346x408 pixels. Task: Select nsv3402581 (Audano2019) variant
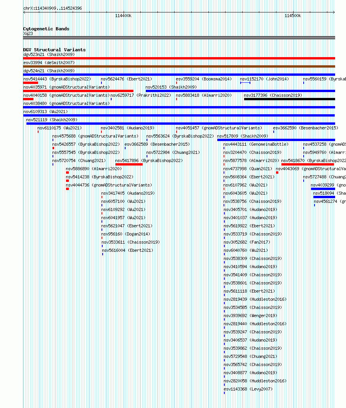click(x=128, y=128)
